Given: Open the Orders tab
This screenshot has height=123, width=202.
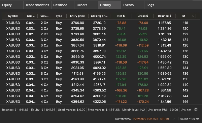Looking at the screenshot, I should tap(86, 5).
